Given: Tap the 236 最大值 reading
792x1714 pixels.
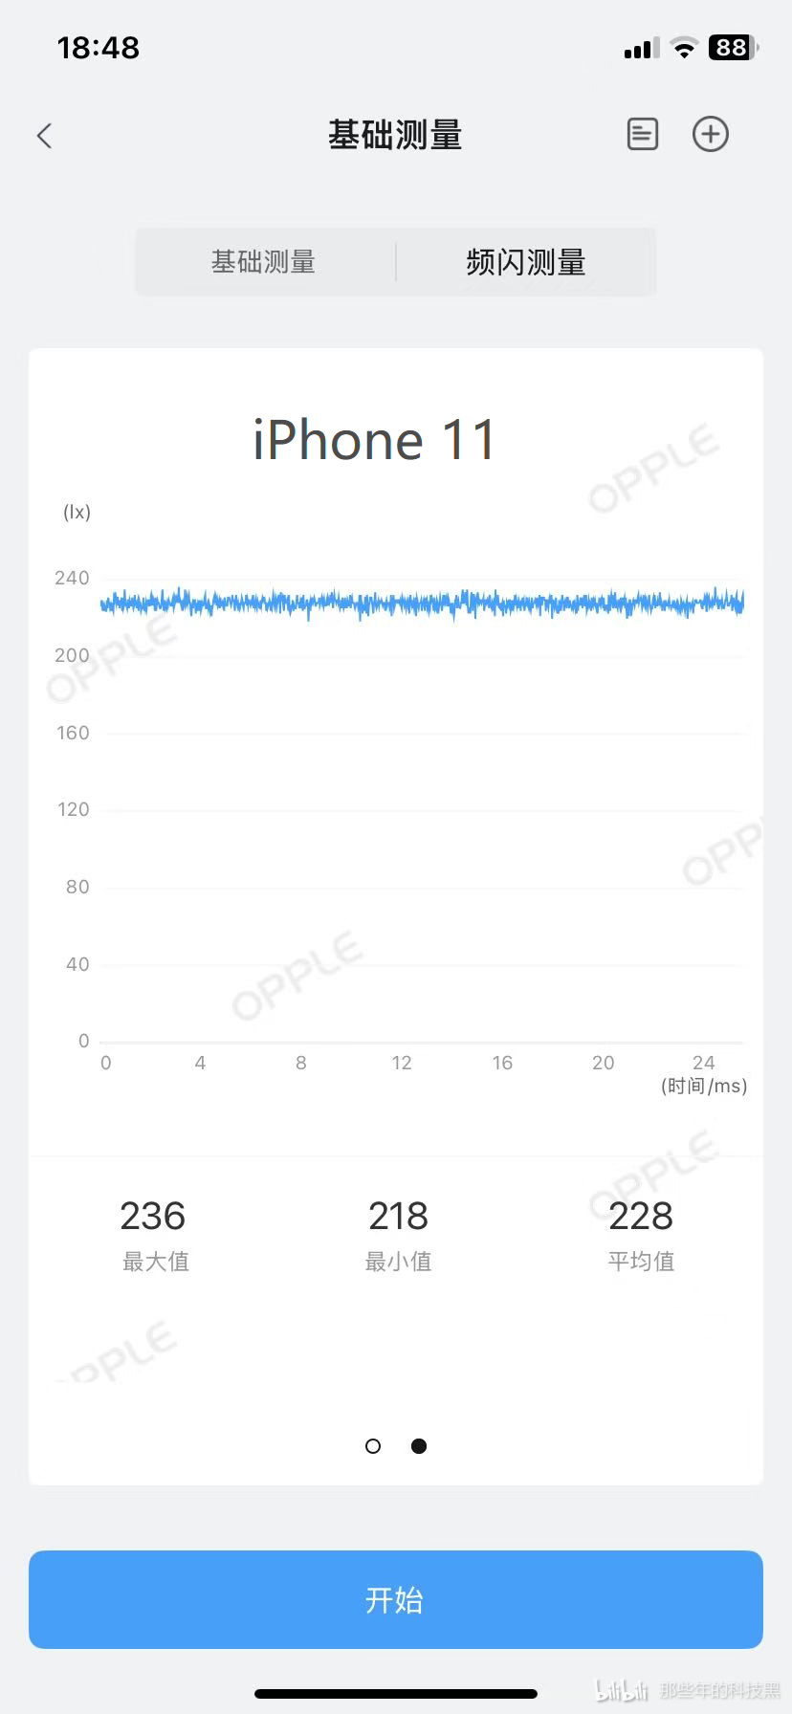Looking at the screenshot, I should [x=155, y=1234].
